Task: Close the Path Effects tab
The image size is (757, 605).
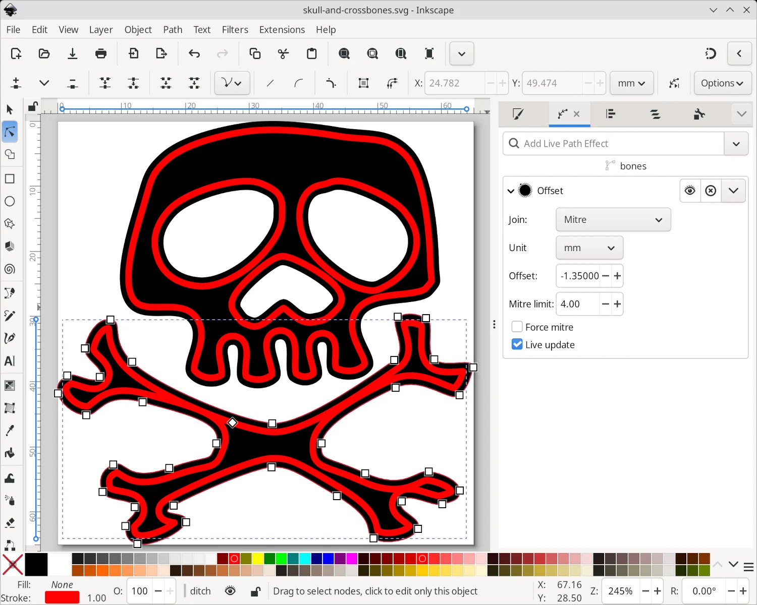Action: point(577,114)
